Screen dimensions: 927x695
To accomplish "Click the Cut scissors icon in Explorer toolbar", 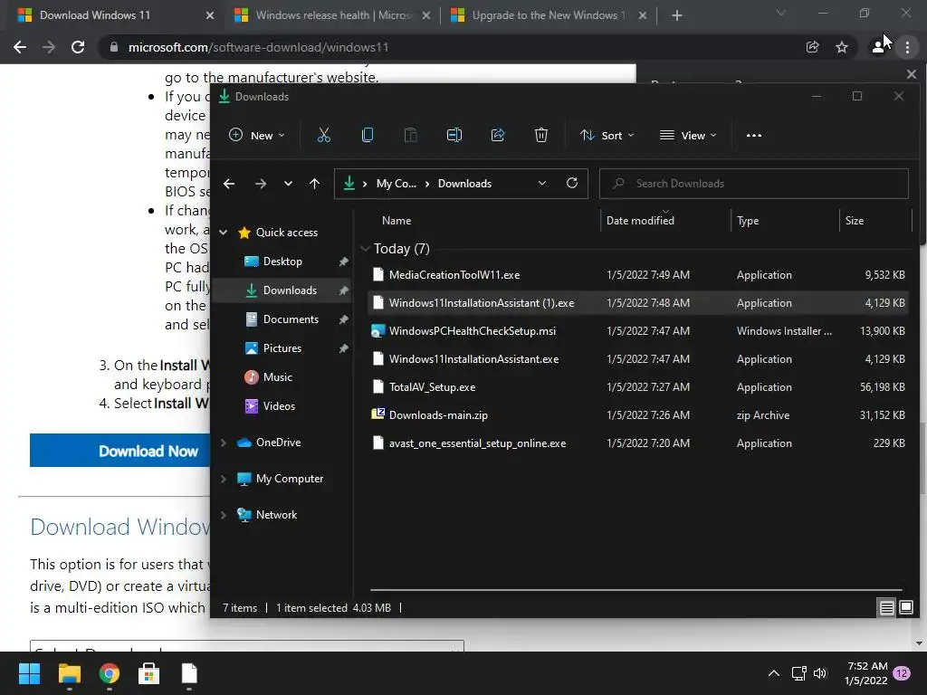I will 324,136.
